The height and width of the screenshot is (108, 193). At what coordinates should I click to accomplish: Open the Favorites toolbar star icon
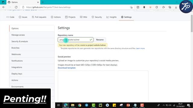click(163, 7)
